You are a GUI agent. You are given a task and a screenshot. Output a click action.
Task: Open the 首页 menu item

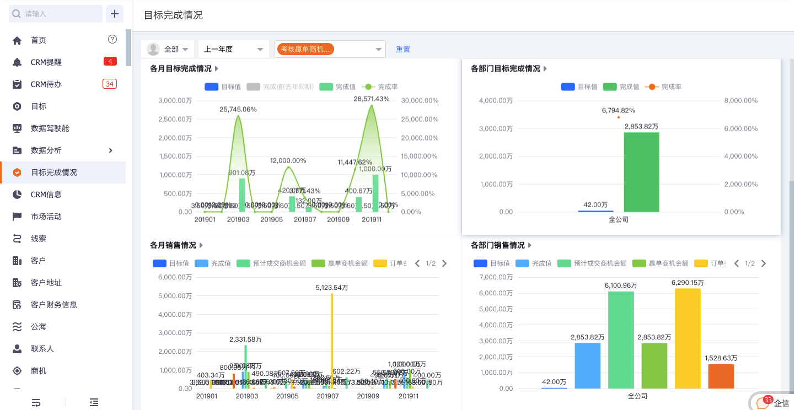[63, 40]
